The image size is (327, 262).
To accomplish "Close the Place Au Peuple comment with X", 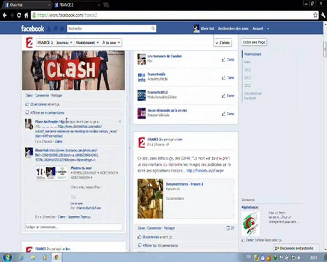I will [120, 122].
